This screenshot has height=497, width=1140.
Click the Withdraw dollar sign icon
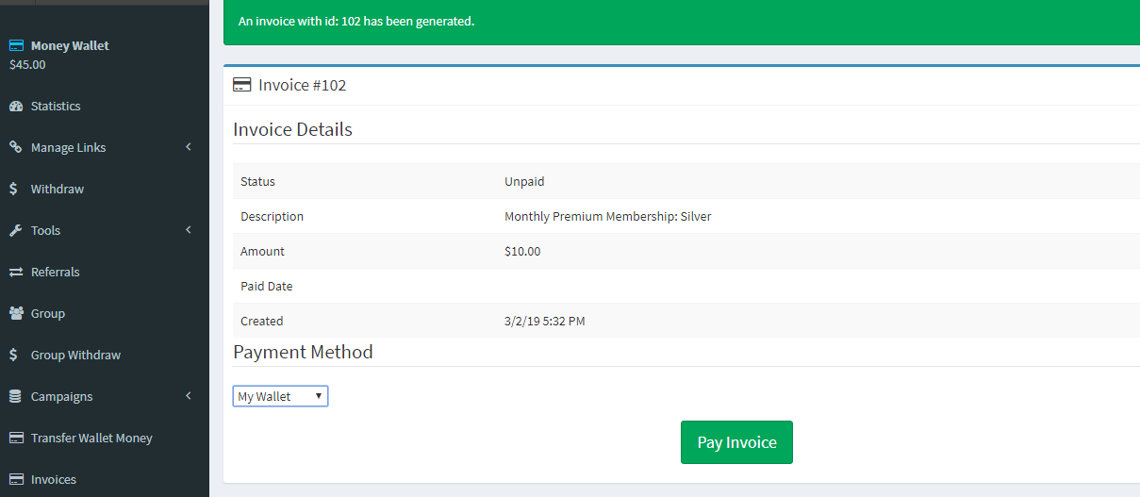pos(13,189)
